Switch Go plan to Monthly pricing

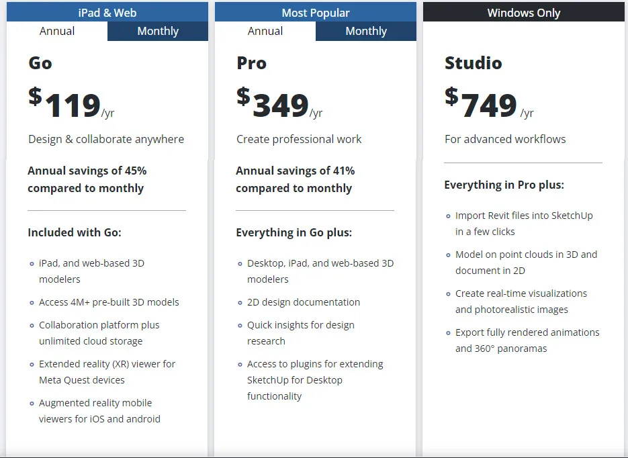pos(157,31)
